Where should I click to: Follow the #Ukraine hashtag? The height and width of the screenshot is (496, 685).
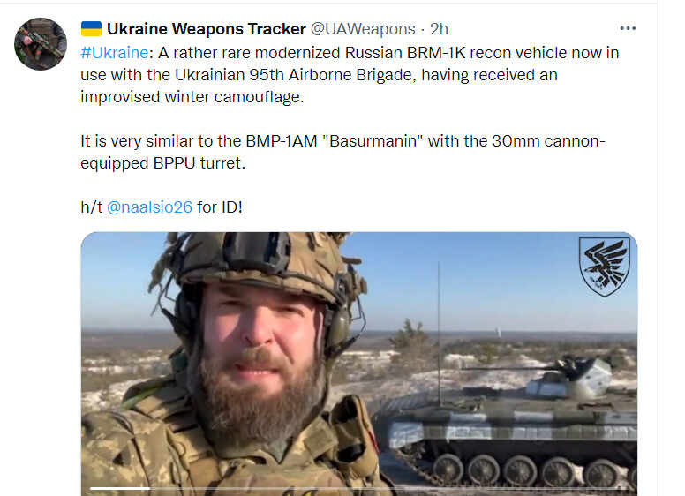click(x=115, y=53)
